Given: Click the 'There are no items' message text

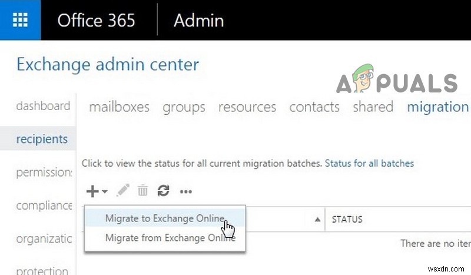Looking at the screenshot, I should click(436, 243).
